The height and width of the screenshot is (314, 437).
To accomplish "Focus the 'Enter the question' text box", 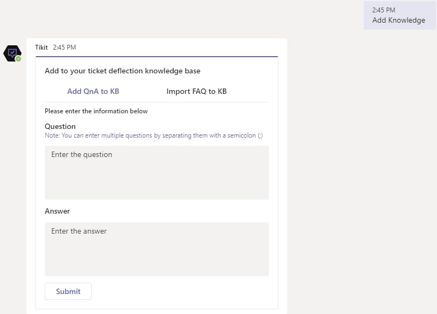I will [x=156, y=173].
